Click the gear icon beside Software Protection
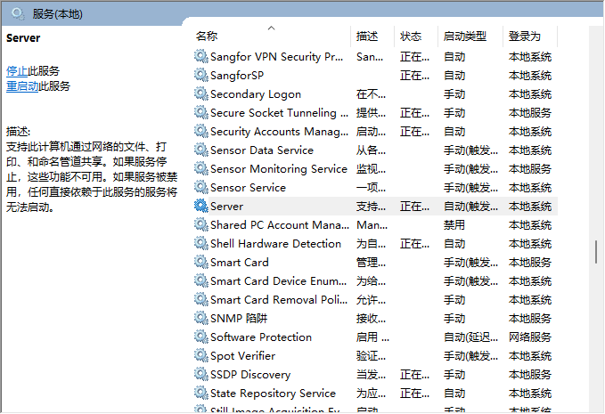605x414 pixels. pyautogui.click(x=201, y=337)
